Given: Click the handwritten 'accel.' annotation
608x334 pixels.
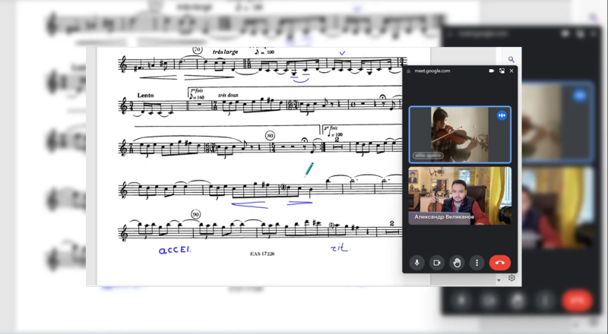Looking at the screenshot, I should click(175, 250).
